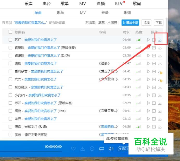Check the 苏仨 song checkbox
Image resolution: width=180 pixels, height=161 pixels.
point(10,40)
